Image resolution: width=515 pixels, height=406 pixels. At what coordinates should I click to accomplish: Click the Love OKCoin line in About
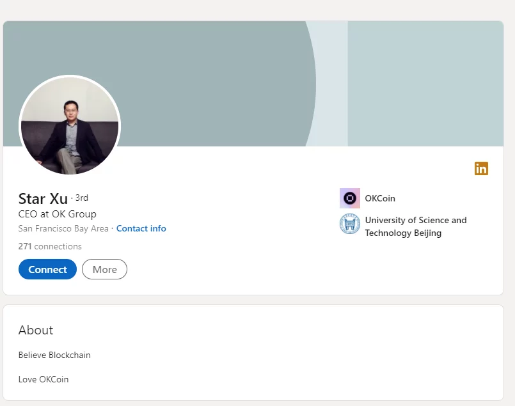coord(44,379)
